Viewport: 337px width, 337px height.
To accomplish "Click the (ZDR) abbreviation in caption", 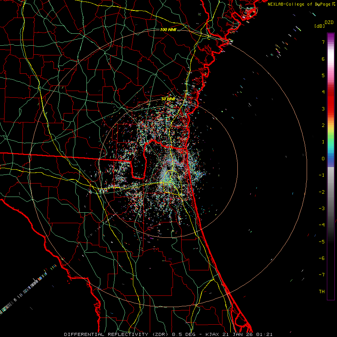I will point(160,334).
